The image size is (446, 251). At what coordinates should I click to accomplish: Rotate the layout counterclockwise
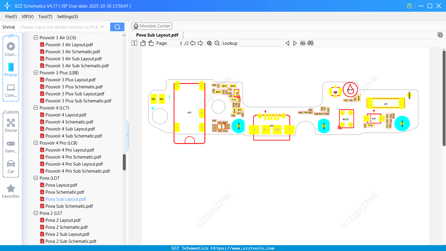tap(143, 43)
